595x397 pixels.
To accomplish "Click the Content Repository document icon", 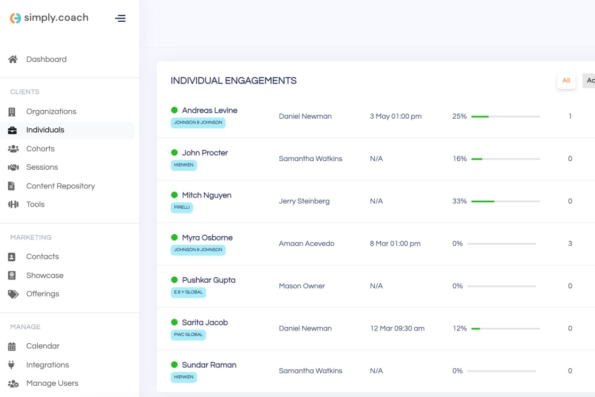I will 12,186.
